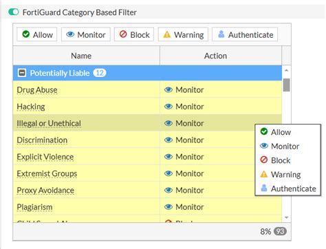The height and width of the screenshot is (249, 326).
Task: Click the Warning toolbar button
Action: tap(183, 34)
